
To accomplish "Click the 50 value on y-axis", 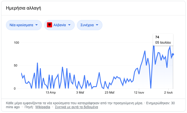I will 18,65.
